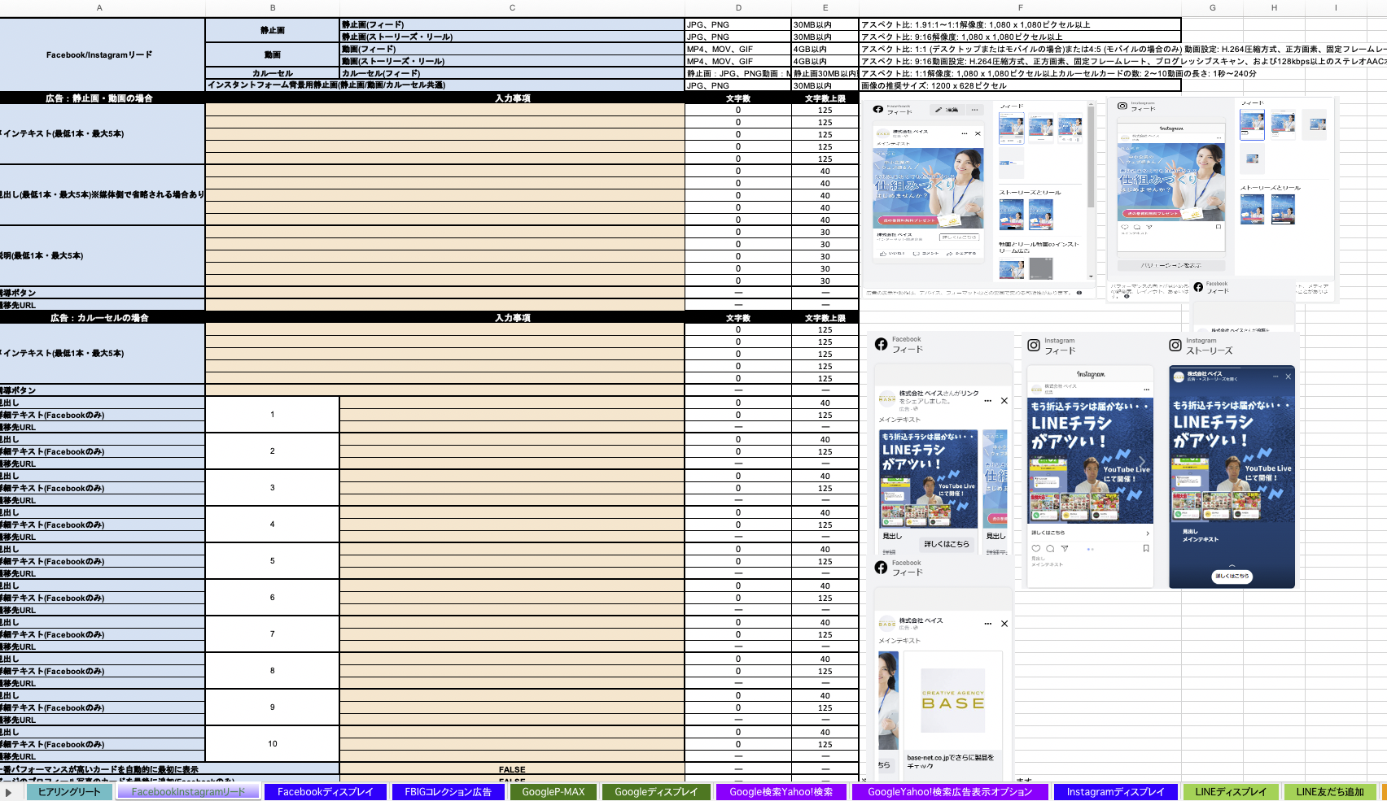Click the CREATIVE AGENCY BASE logo card
Viewport: 1387px width, 801px height.
coord(952,701)
